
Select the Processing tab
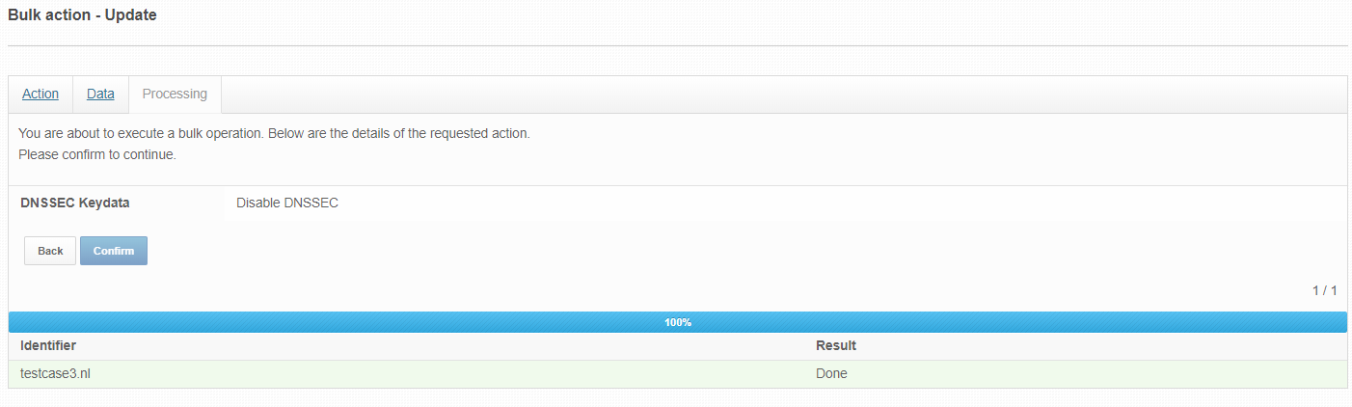175,95
